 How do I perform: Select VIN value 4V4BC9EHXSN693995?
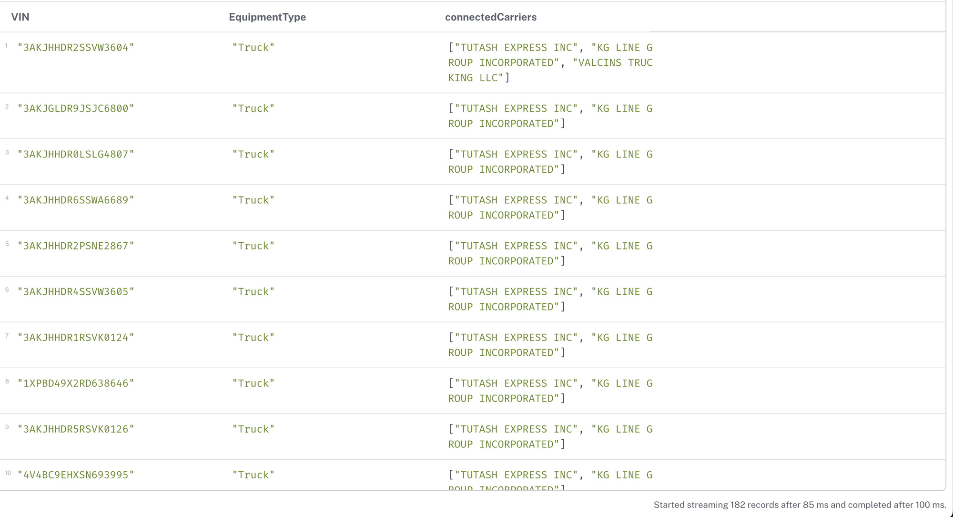pos(76,475)
